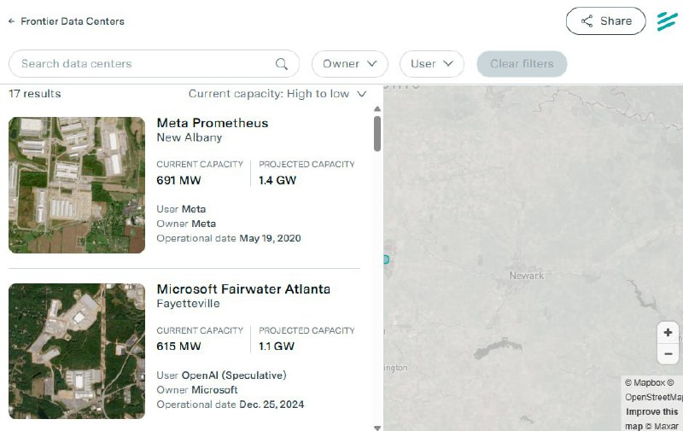Viewport: 683px width, 431px height.
Task: Click the Clear filters button
Action: point(522,64)
